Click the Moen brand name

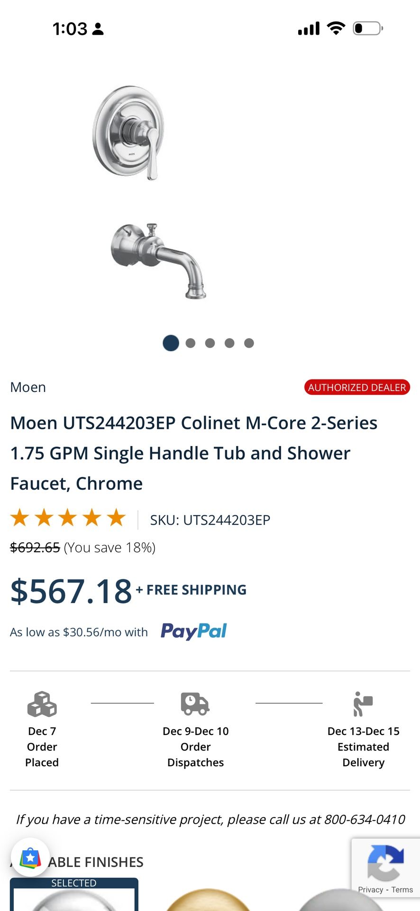[x=27, y=387]
